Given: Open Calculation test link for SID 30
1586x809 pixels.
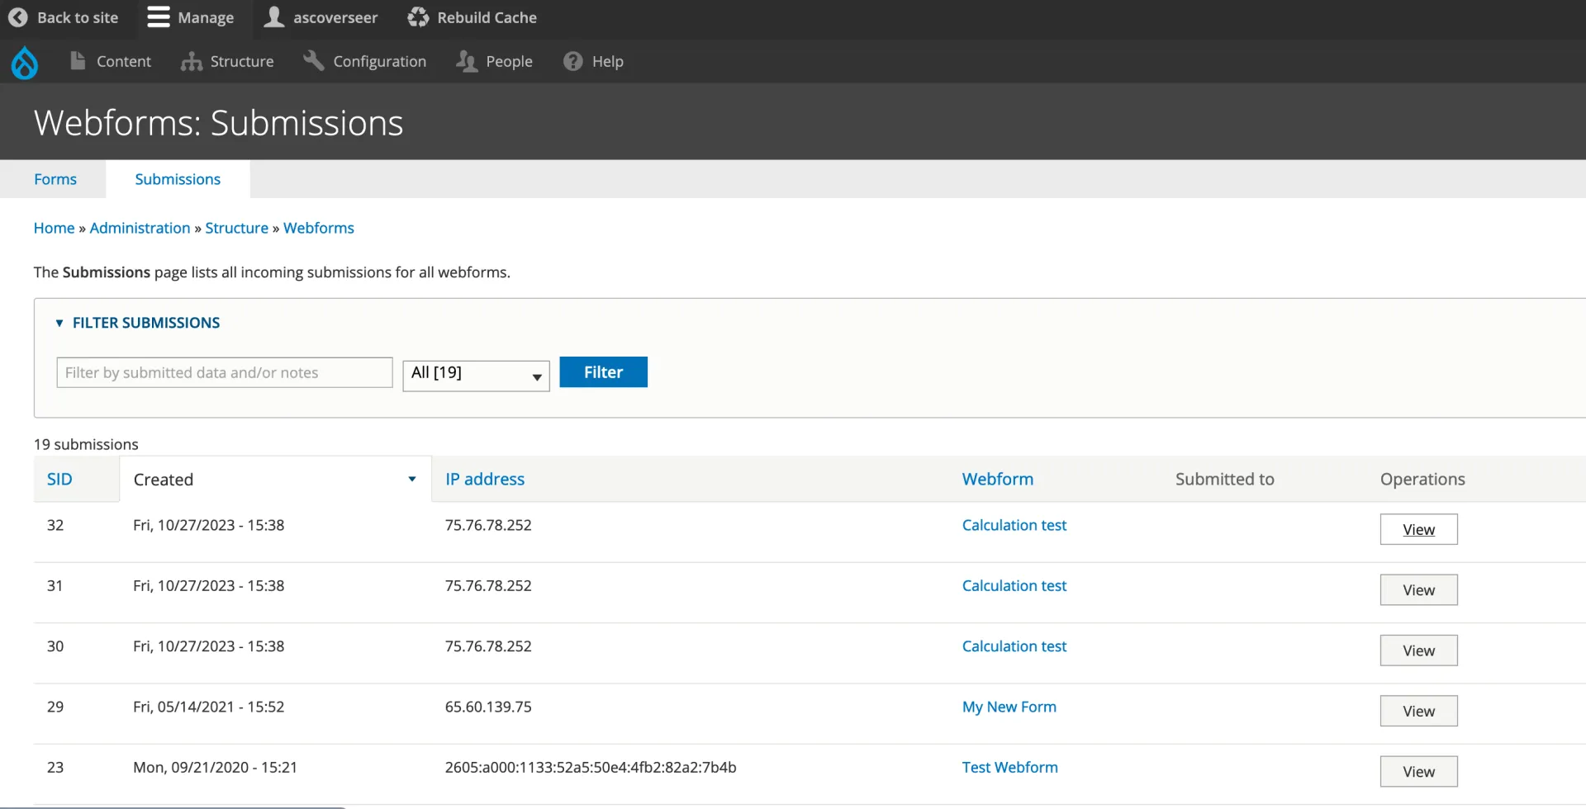Looking at the screenshot, I should click(x=1014, y=646).
